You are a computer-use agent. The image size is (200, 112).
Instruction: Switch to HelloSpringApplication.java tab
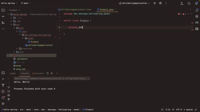coord(74,10)
